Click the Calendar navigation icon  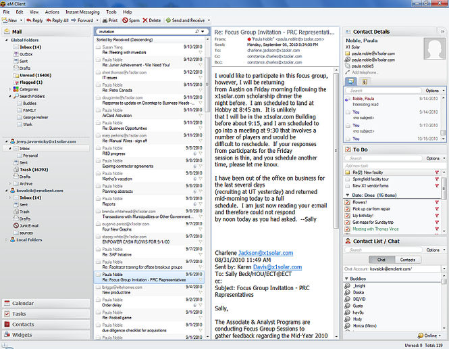(x=7, y=303)
